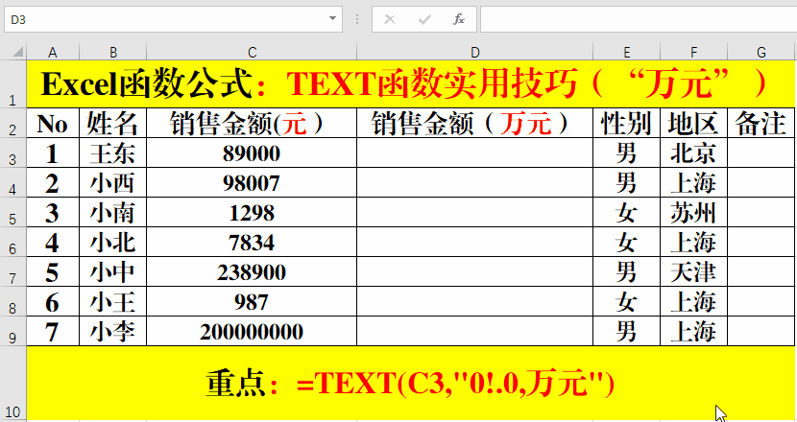Click cell containing 238900
Screen dimensions: 797x422
(x=252, y=272)
